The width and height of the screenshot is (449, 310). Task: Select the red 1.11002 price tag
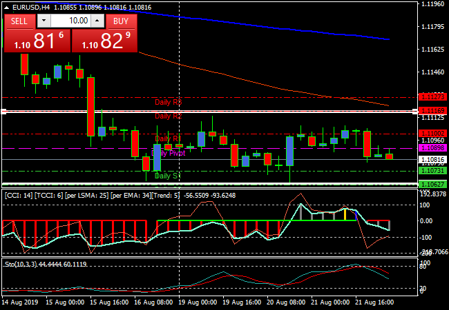click(433, 132)
